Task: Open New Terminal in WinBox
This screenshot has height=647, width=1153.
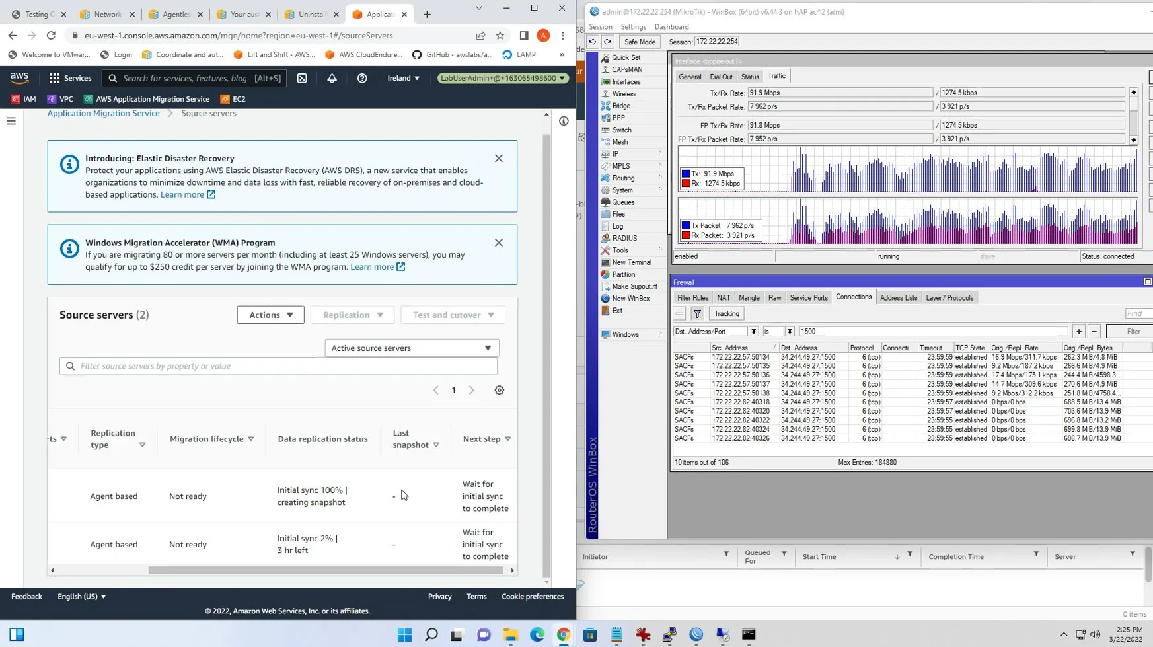Action: click(632, 262)
